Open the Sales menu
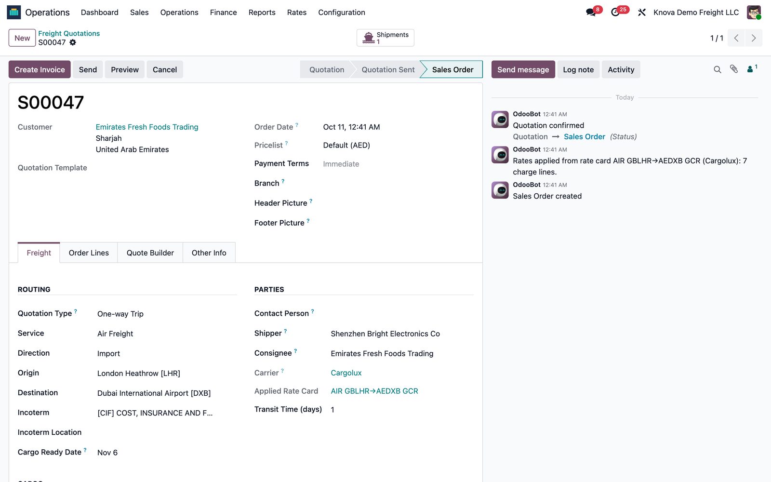771x482 pixels. [x=139, y=13]
